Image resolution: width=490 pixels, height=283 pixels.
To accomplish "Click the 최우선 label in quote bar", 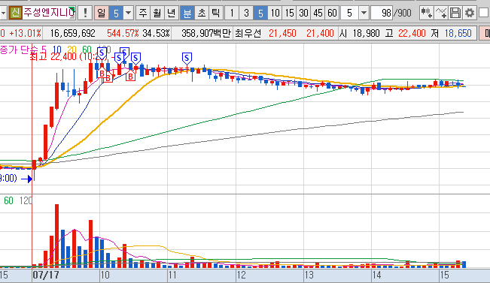I will (248, 33).
